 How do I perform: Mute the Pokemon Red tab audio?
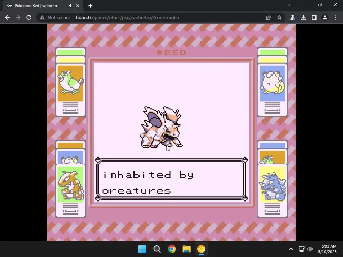click(x=70, y=6)
